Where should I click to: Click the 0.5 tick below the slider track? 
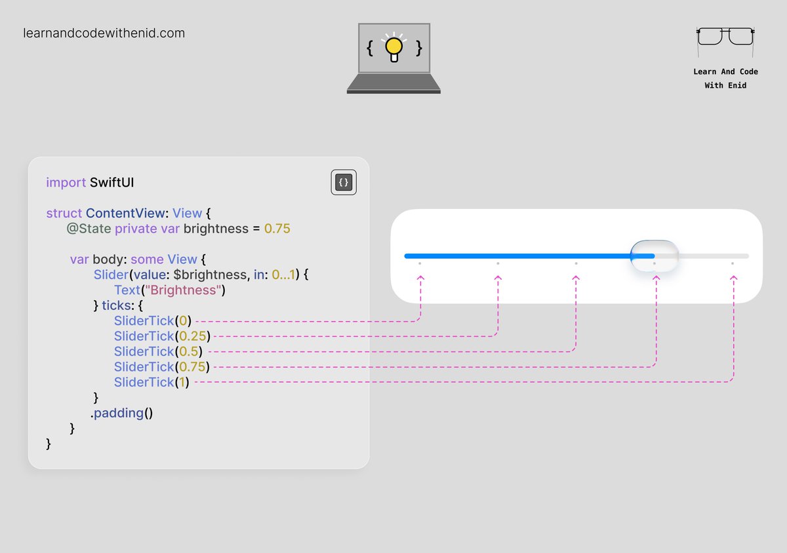click(576, 263)
